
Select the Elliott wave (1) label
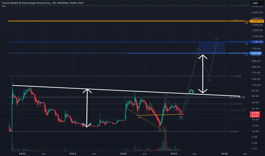(x=165, y=95)
